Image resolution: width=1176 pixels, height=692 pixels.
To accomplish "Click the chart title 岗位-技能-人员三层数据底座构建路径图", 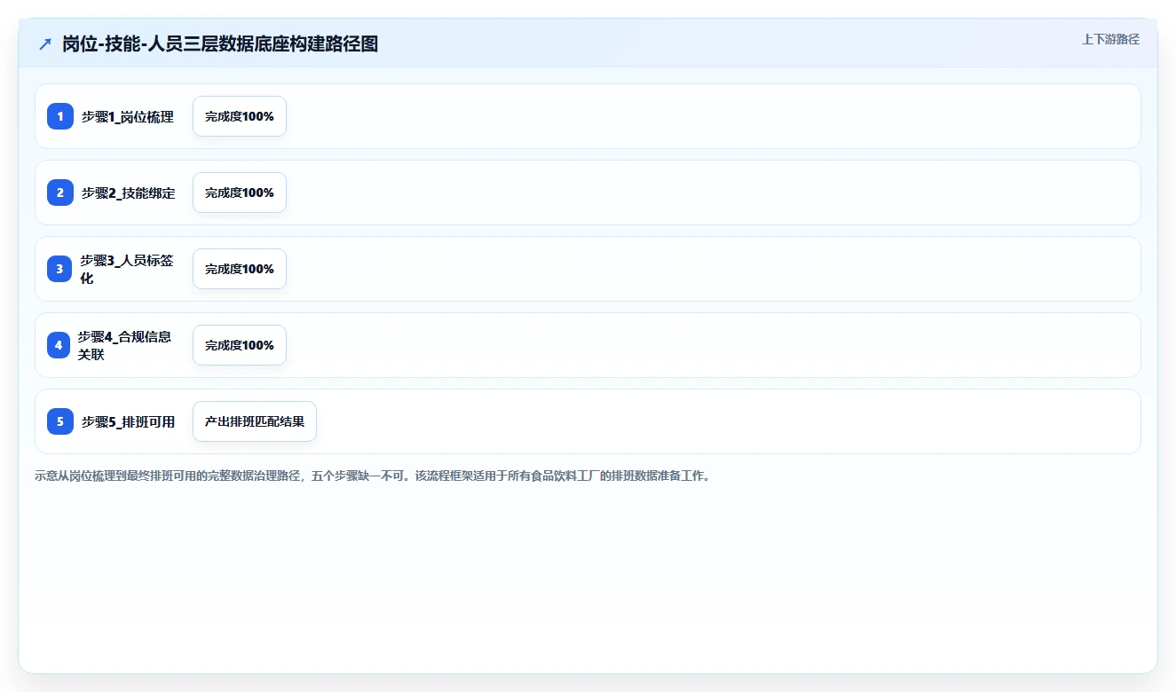I will point(220,43).
